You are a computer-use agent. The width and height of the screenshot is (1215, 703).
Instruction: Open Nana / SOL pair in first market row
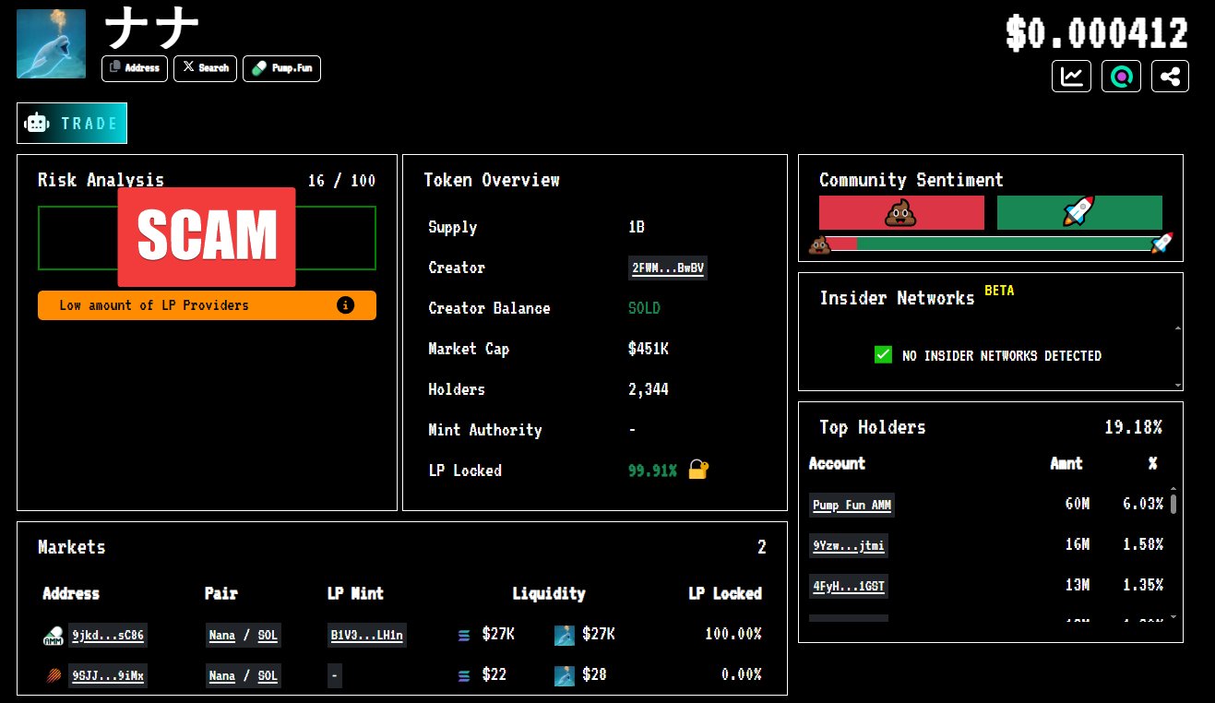click(243, 635)
